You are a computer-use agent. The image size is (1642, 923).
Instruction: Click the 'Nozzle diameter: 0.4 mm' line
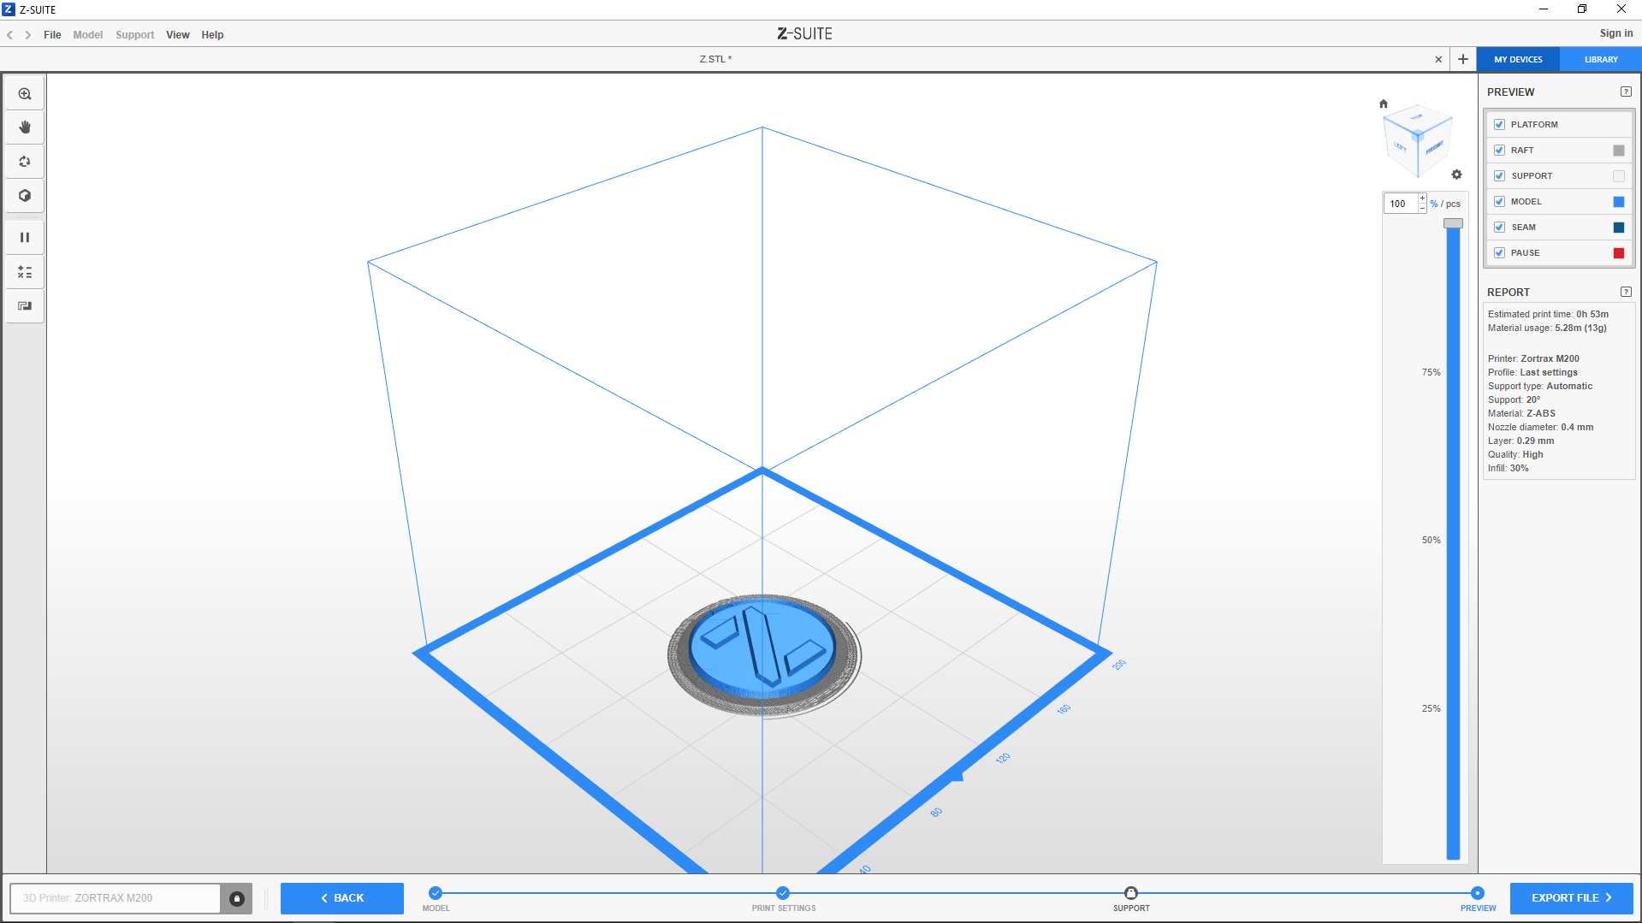(x=1540, y=427)
